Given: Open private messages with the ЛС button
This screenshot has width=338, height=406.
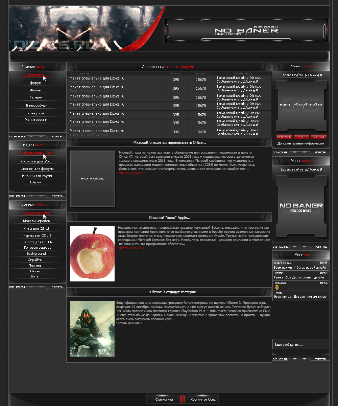Looking at the screenshot, I should [301, 137].
